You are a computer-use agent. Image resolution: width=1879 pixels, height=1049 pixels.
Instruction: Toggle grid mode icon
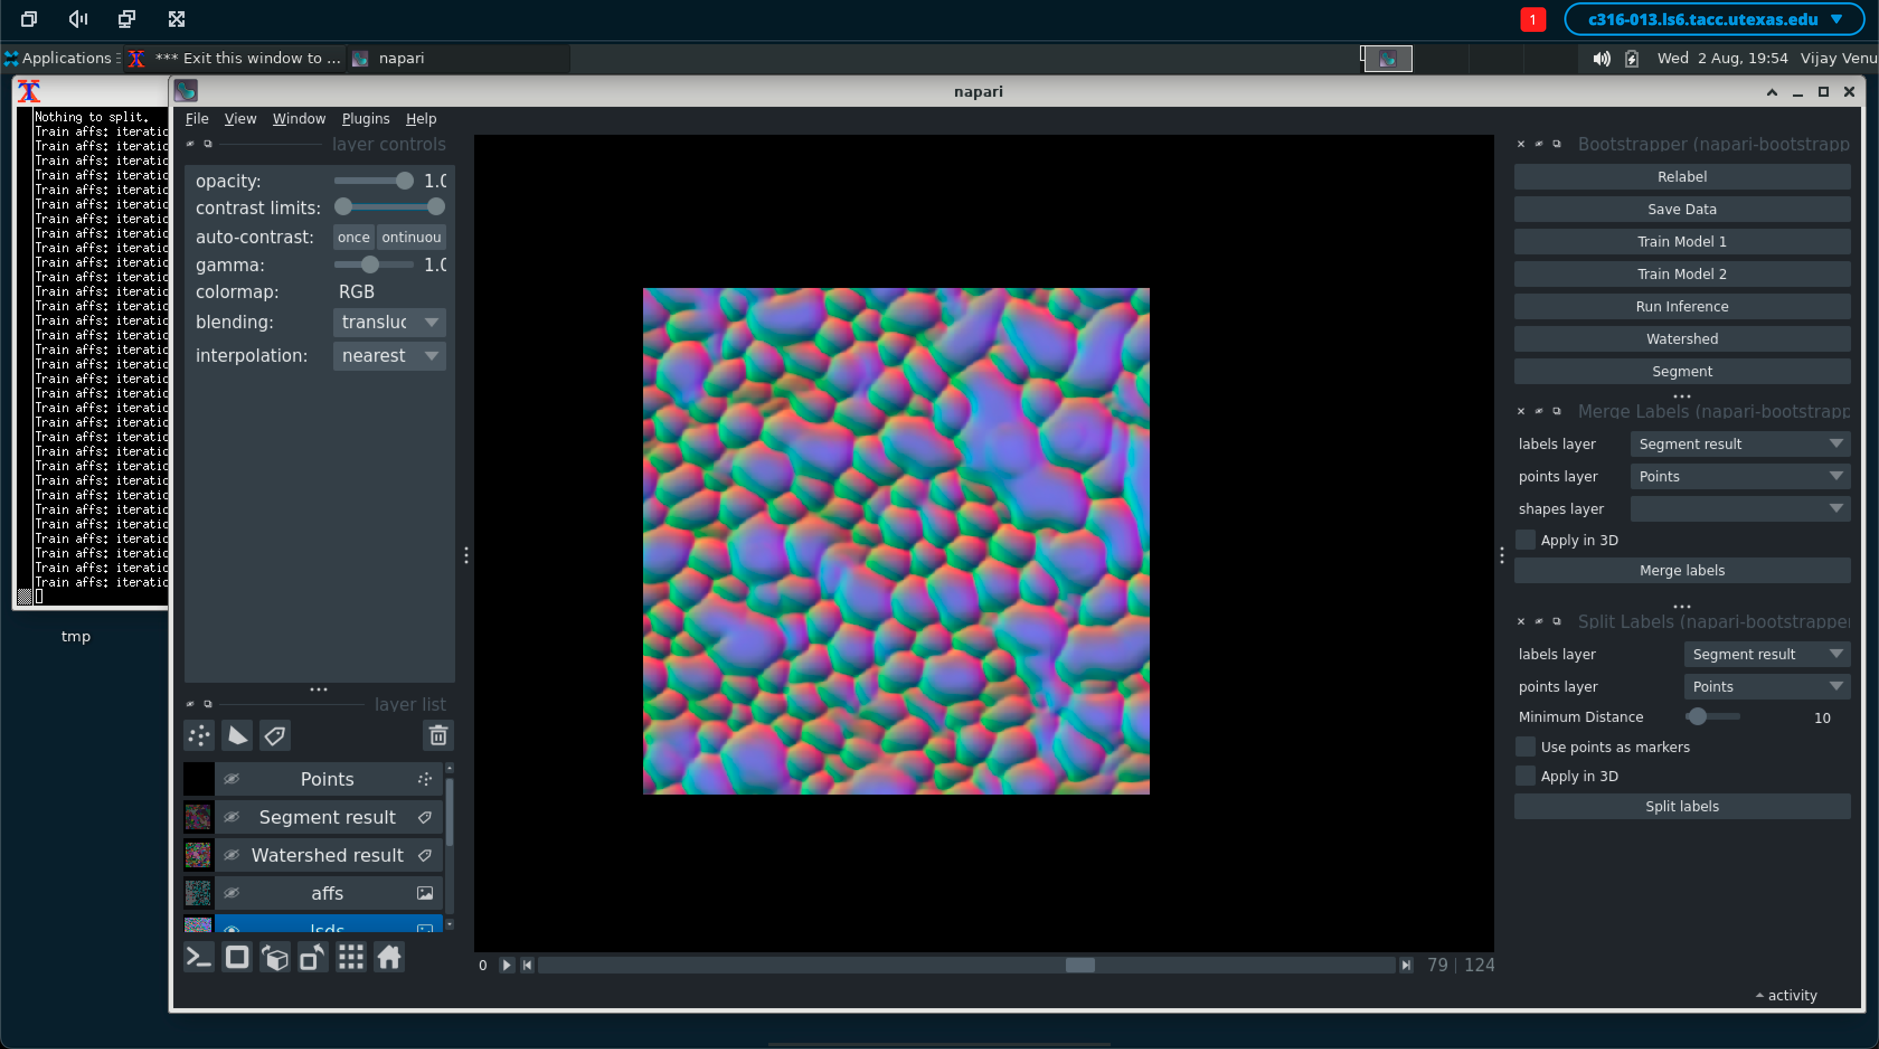(351, 957)
